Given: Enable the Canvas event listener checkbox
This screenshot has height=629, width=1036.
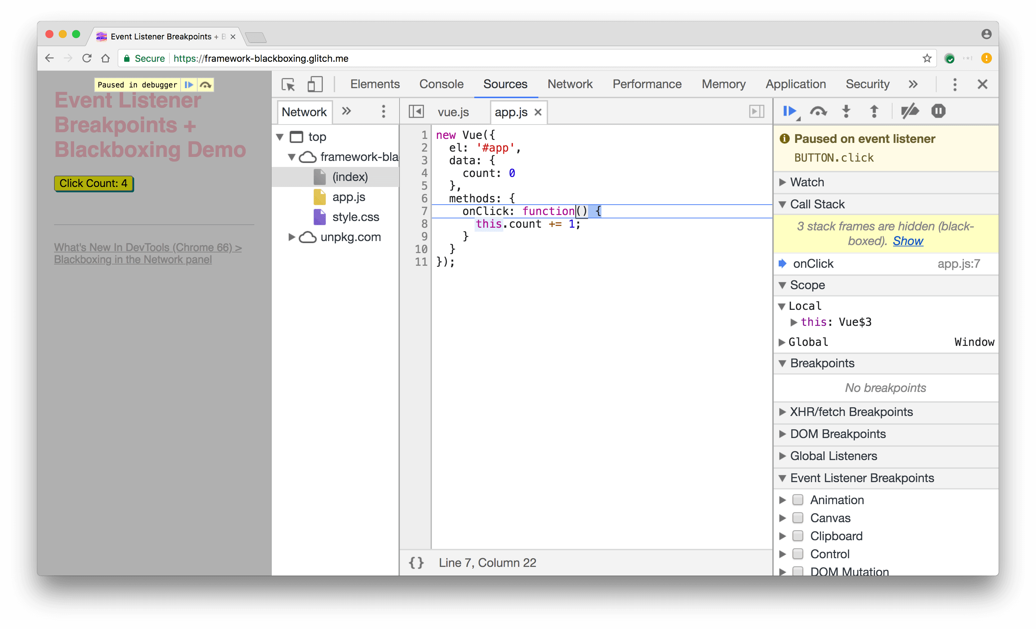Looking at the screenshot, I should [798, 518].
